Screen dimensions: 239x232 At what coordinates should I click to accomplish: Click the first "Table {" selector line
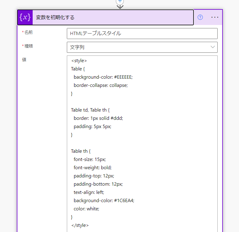coord(78,69)
